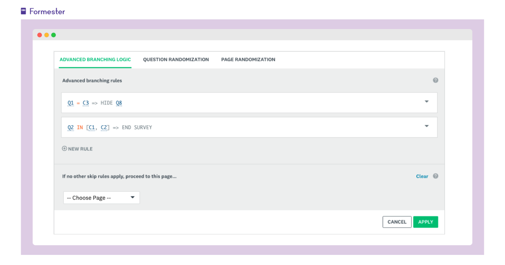Click the plus icon to add a new rule
Screen dimensions: 505x265
click(x=64, y=148)
